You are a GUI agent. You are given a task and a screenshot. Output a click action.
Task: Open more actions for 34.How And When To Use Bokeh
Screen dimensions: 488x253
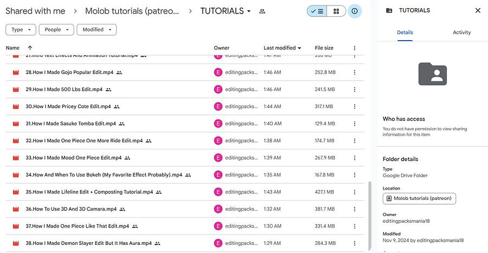point(355,175)
